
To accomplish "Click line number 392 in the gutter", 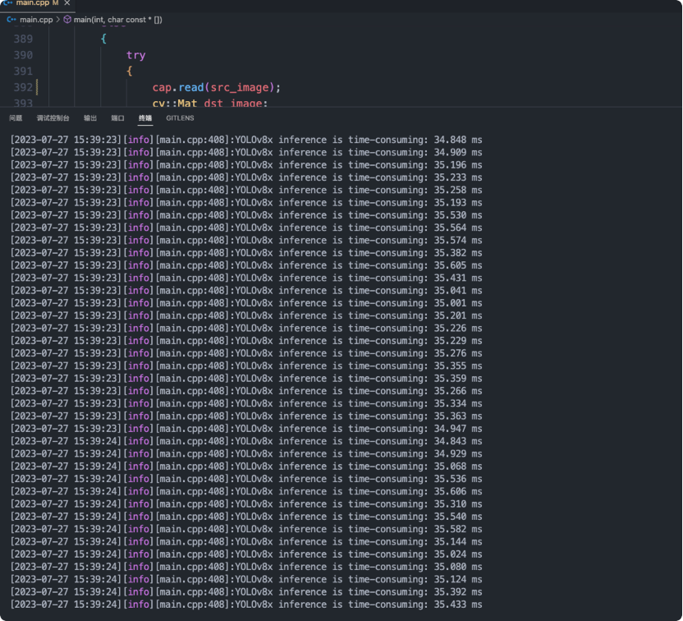I will (23, 88).
